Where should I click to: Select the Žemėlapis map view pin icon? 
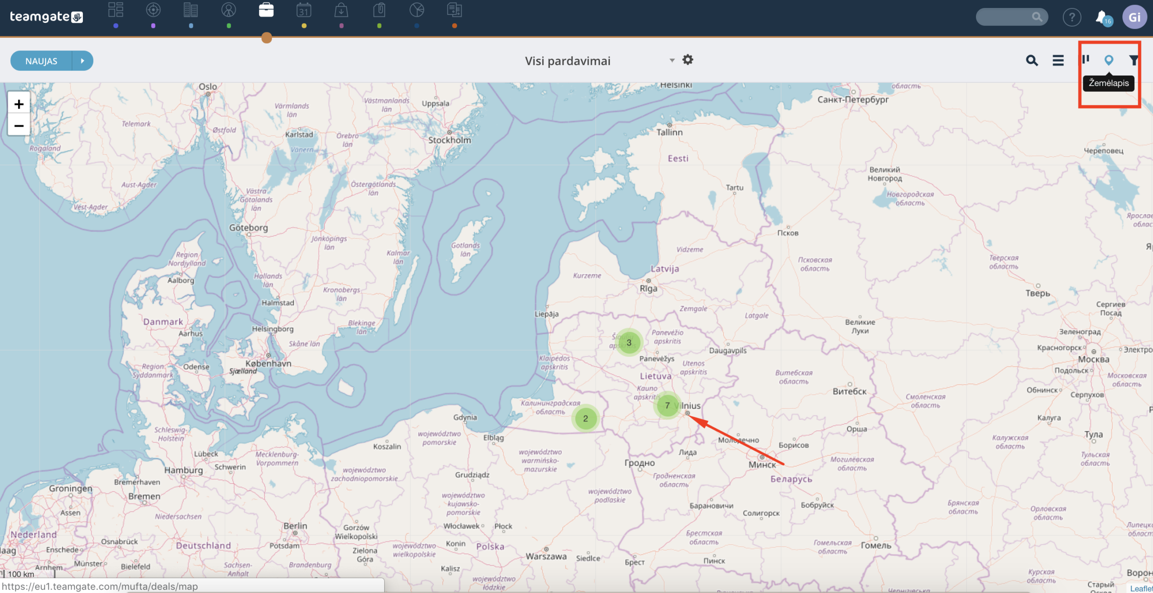tap(1109, 60)
